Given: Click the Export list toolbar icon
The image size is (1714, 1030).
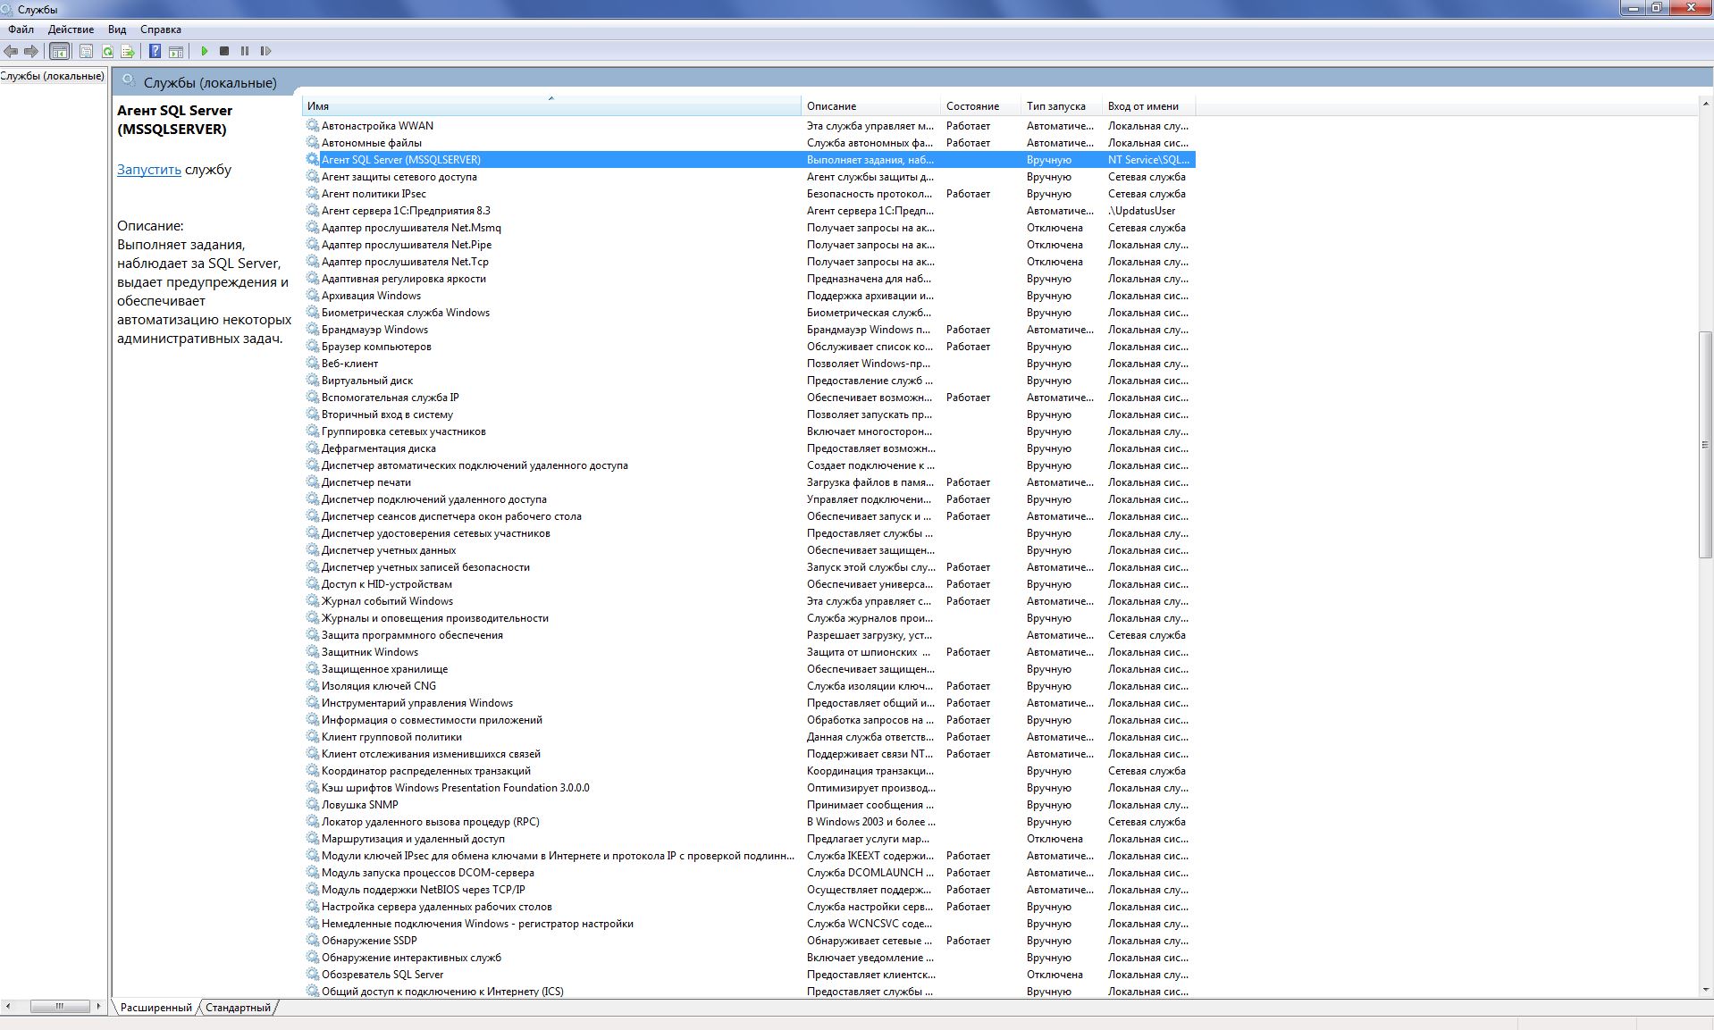Looking at the screenshot, I should click(x=127, y=52).
